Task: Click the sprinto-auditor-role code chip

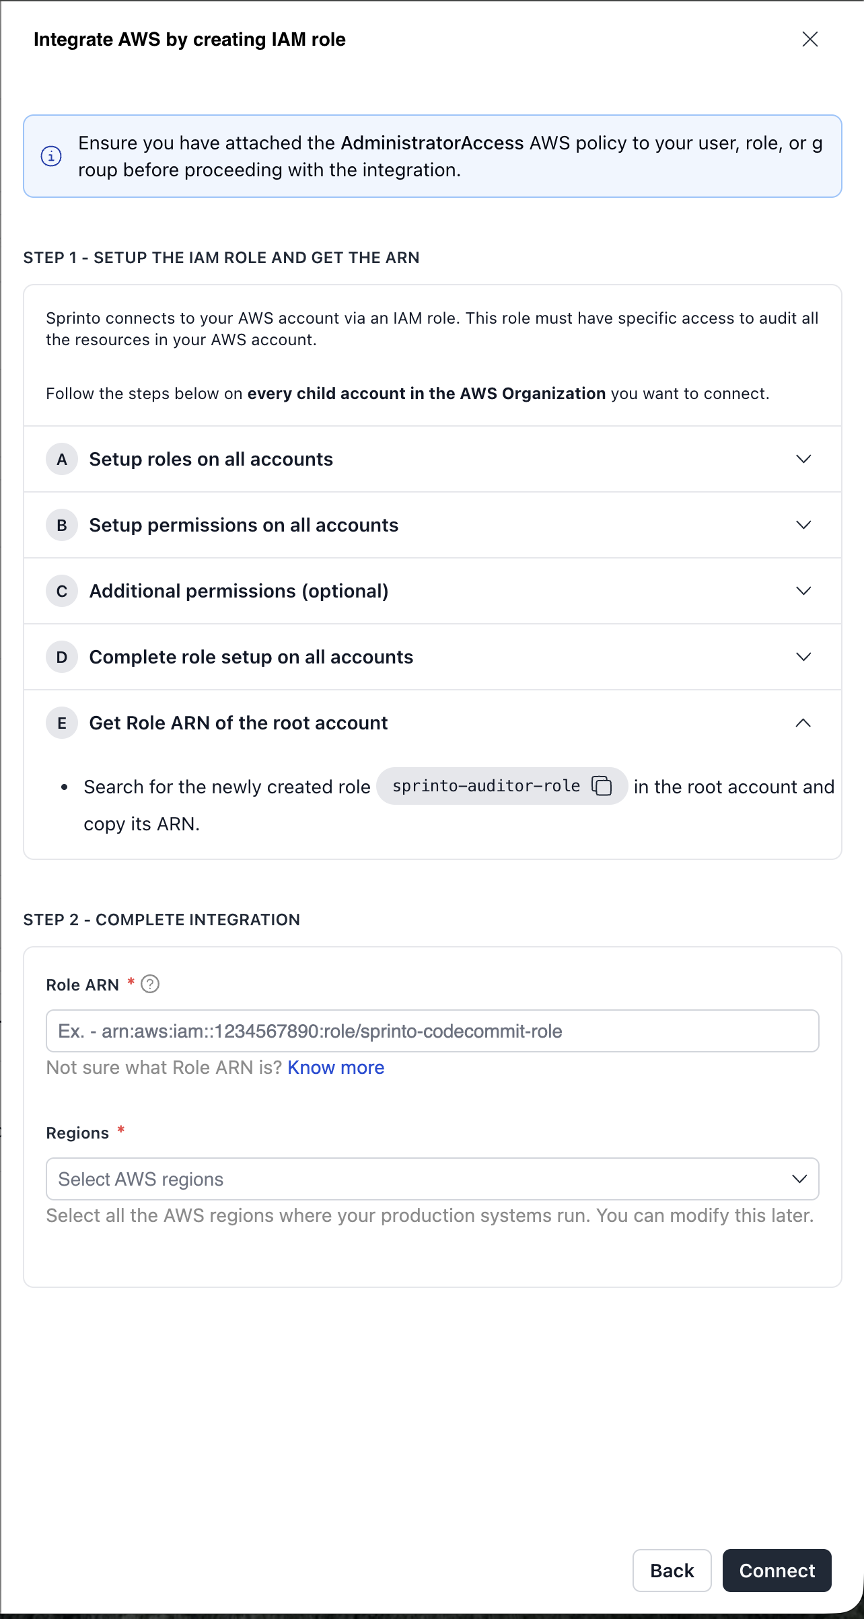Action: click(x=486, y=786)
